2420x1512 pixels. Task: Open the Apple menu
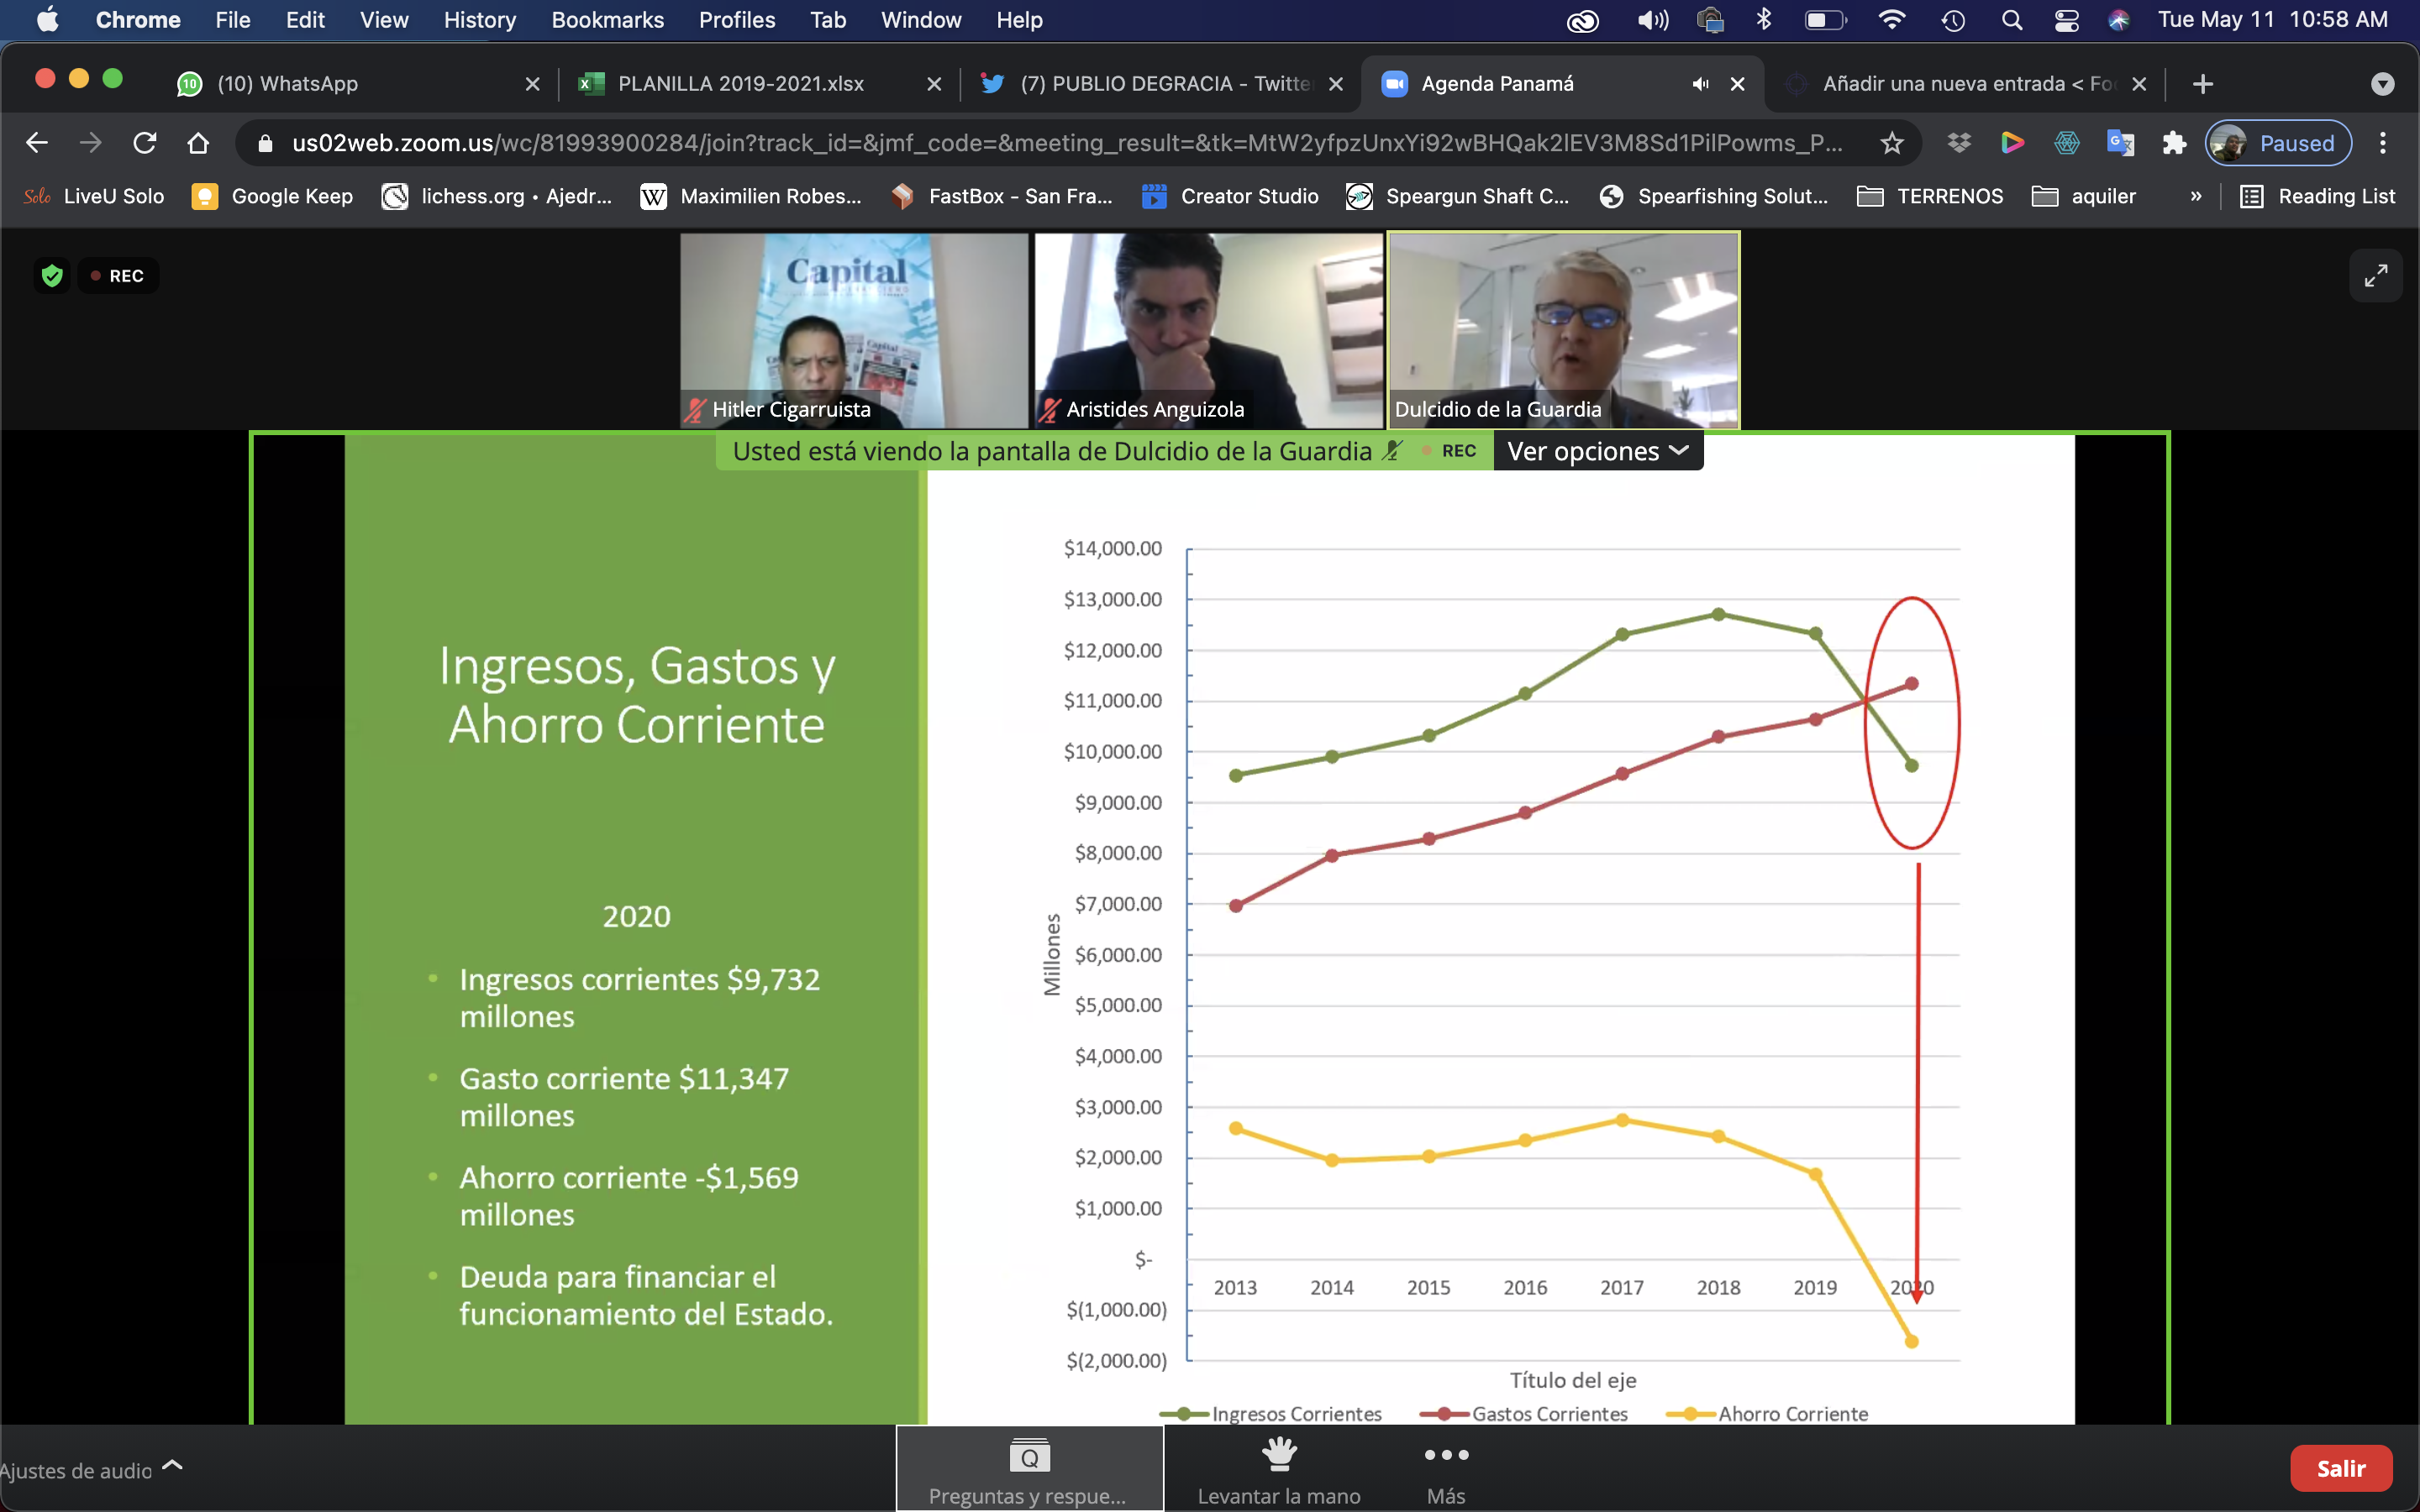(x=47, y=20)
